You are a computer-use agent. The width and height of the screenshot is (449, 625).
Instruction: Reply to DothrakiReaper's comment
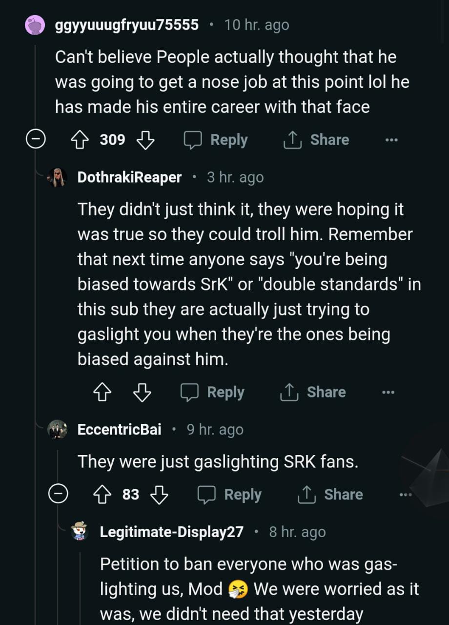coord(212,393)
